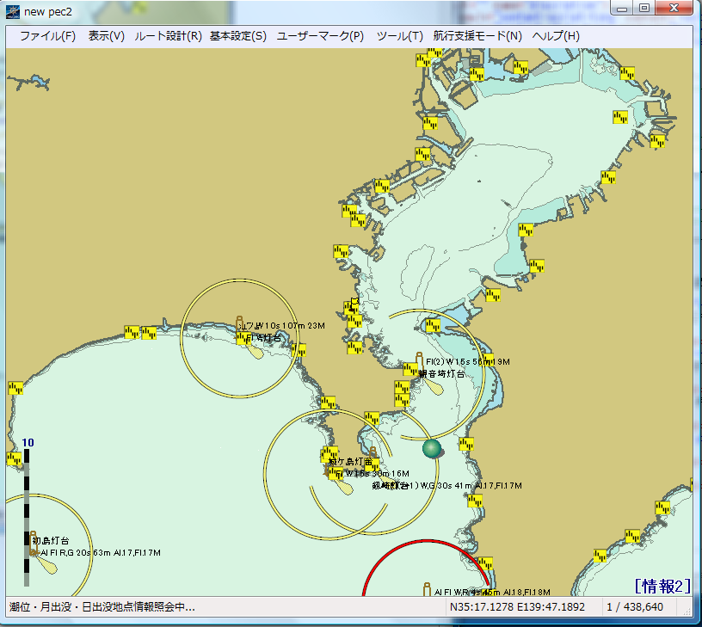Expand the ルート設計(R) menu
Viewport: 702px width, 627px height.
[168, 36]
